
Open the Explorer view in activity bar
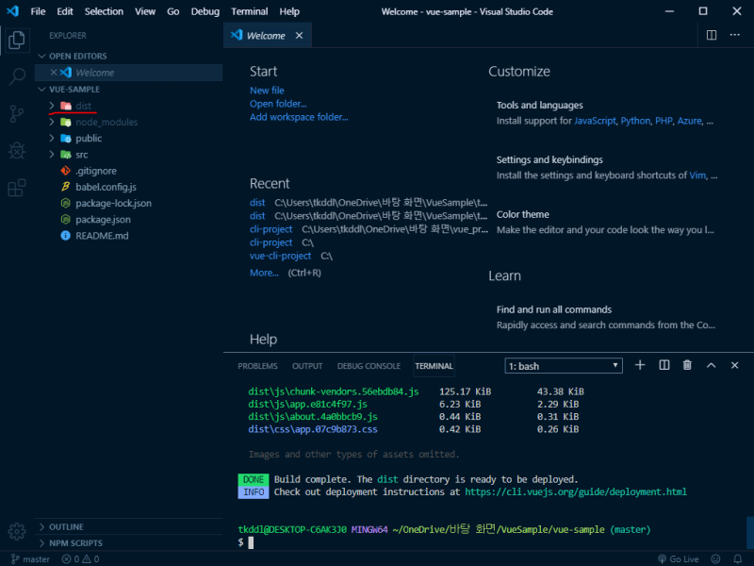point(17,40)
